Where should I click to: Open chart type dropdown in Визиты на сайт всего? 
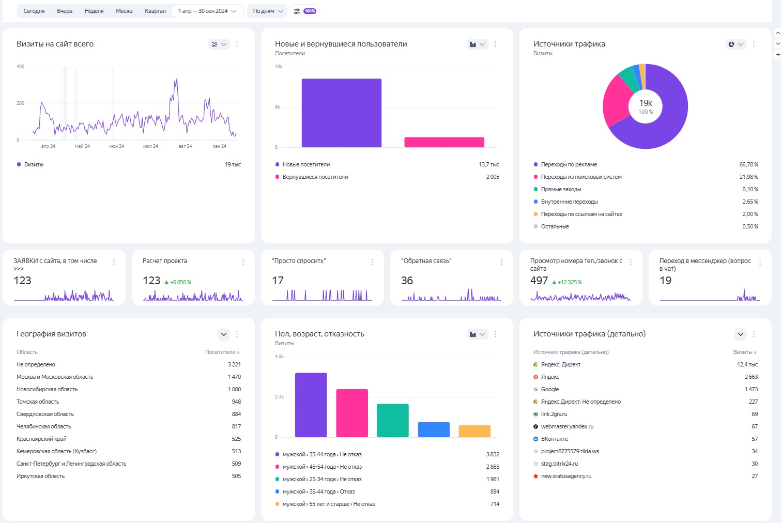click(219, 44)
